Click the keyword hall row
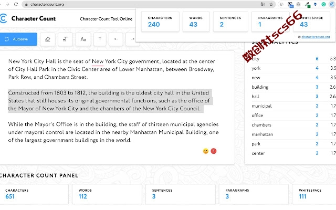The height and width of the screenshot is (210, 336). (293, 97)
